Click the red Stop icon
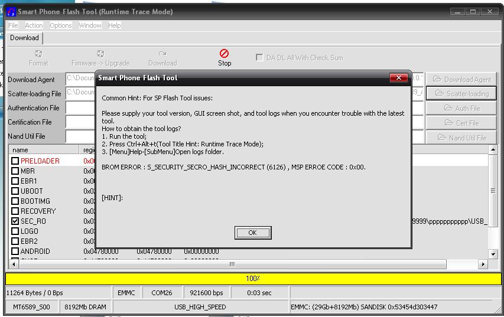Image resolution: width=504 pixels, height=317 pixels. coord(224,53)
